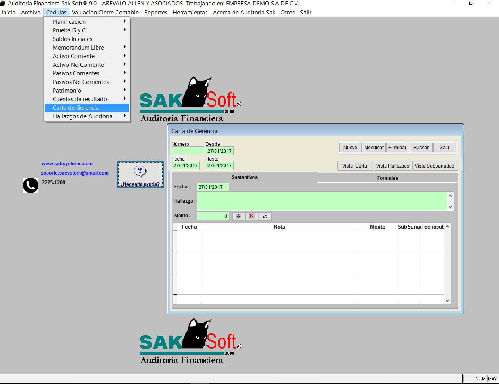Click the Vista Subsanados button
The width and height of the screenshot is (499, 384).
[435, 166]
